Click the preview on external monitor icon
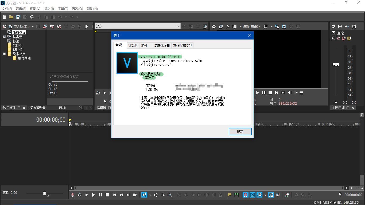Screen dimensions: 365x205 point(221,26)
